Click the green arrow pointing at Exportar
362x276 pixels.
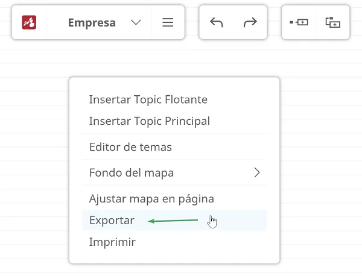pyautogui.click(x=173, y=221)
